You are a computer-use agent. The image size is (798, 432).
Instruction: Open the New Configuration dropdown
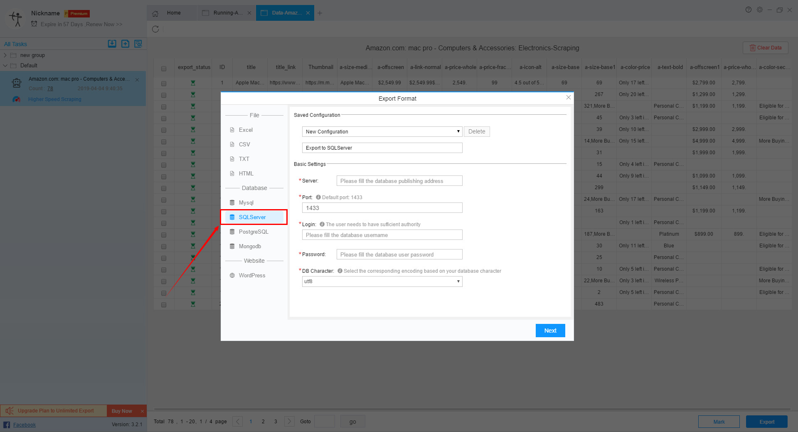382,131
